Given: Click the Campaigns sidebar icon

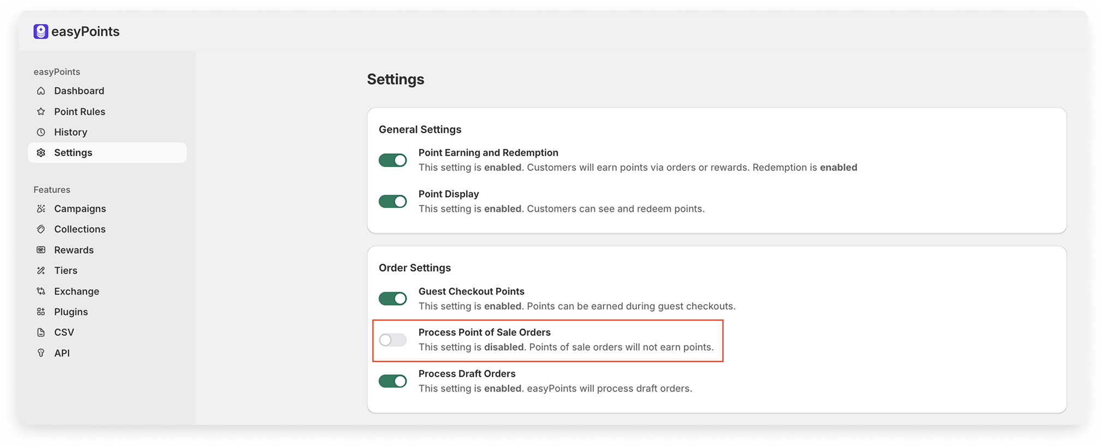Looking at the screenshot, I should [41, 208].
